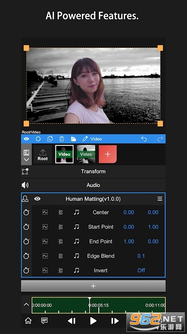This screenshot has height=334, width=187.
Task: Click the wiggle icon for End Point
Action: click(x=61, y=241)
